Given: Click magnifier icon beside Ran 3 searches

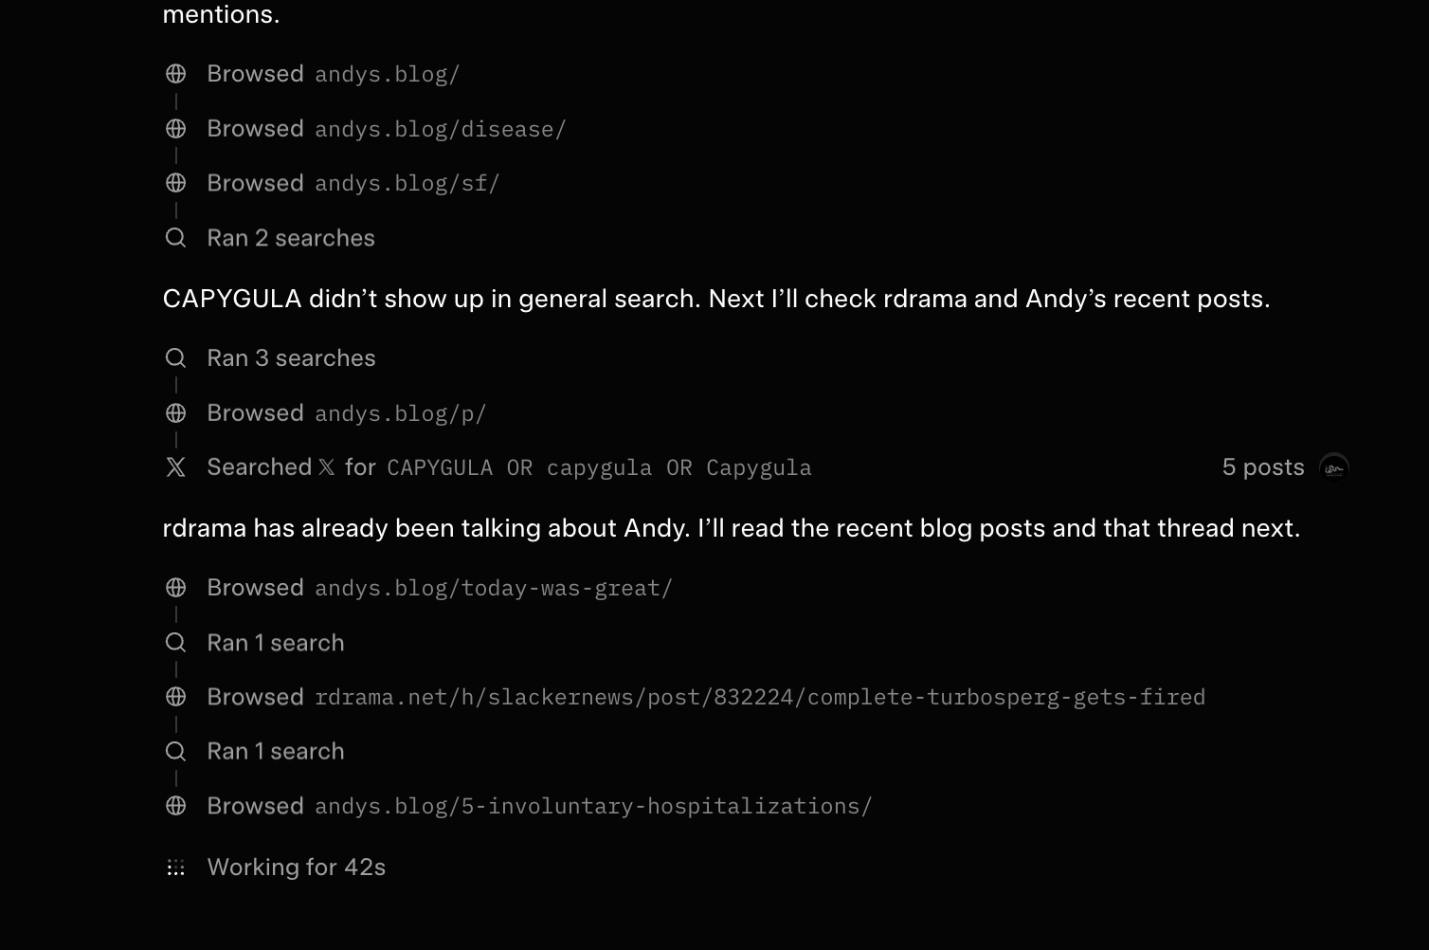Looking at the screenshot, I should pos(175,358).
